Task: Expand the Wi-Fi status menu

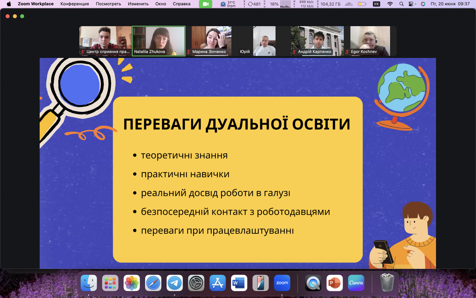Action: 390,4
